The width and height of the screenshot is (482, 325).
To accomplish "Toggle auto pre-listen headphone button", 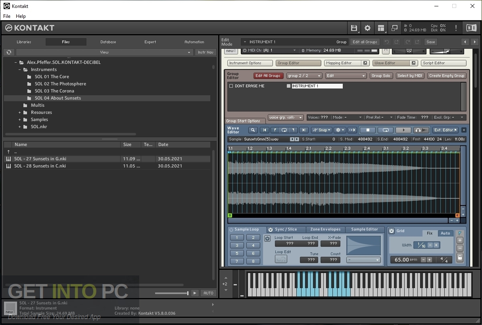I will pos(421,130).
